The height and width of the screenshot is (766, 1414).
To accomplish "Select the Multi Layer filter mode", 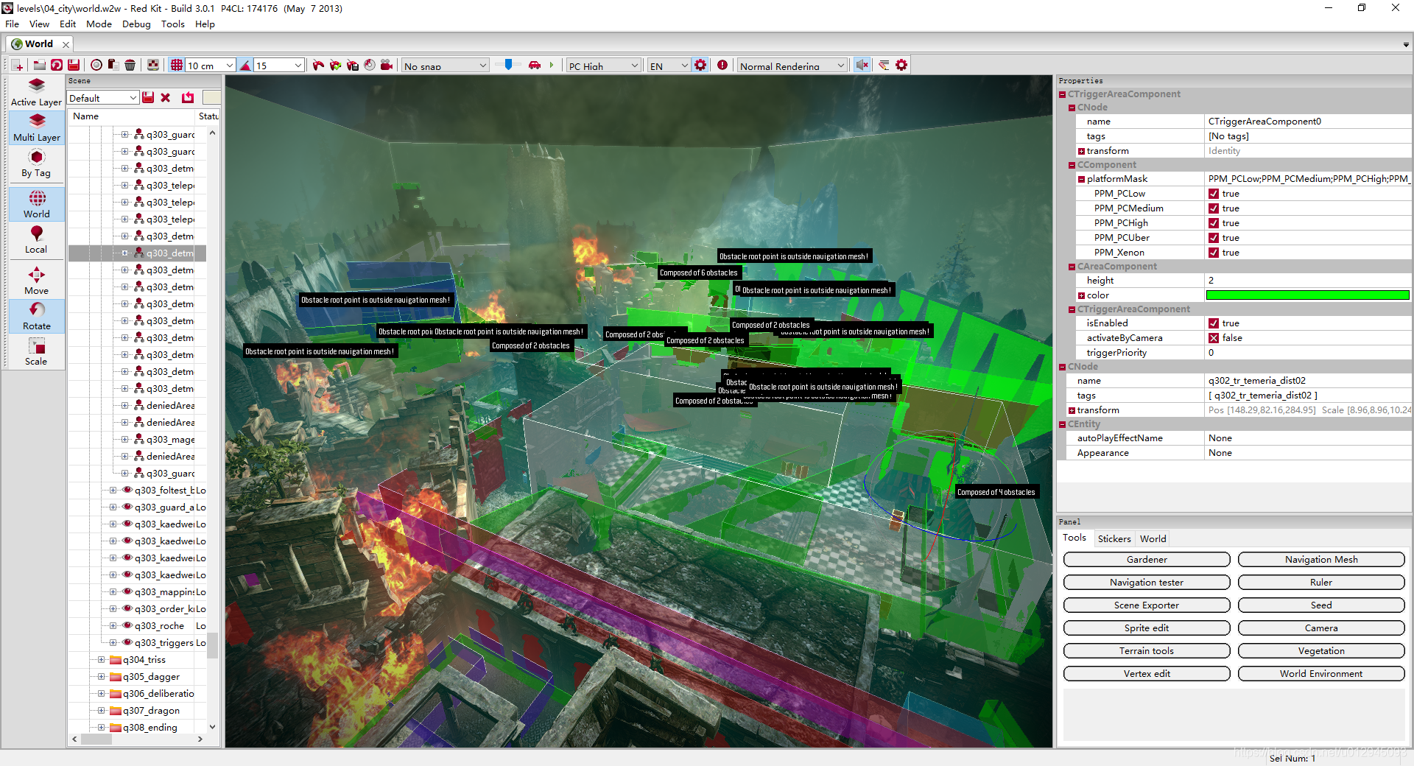I will tap(36, 127).
